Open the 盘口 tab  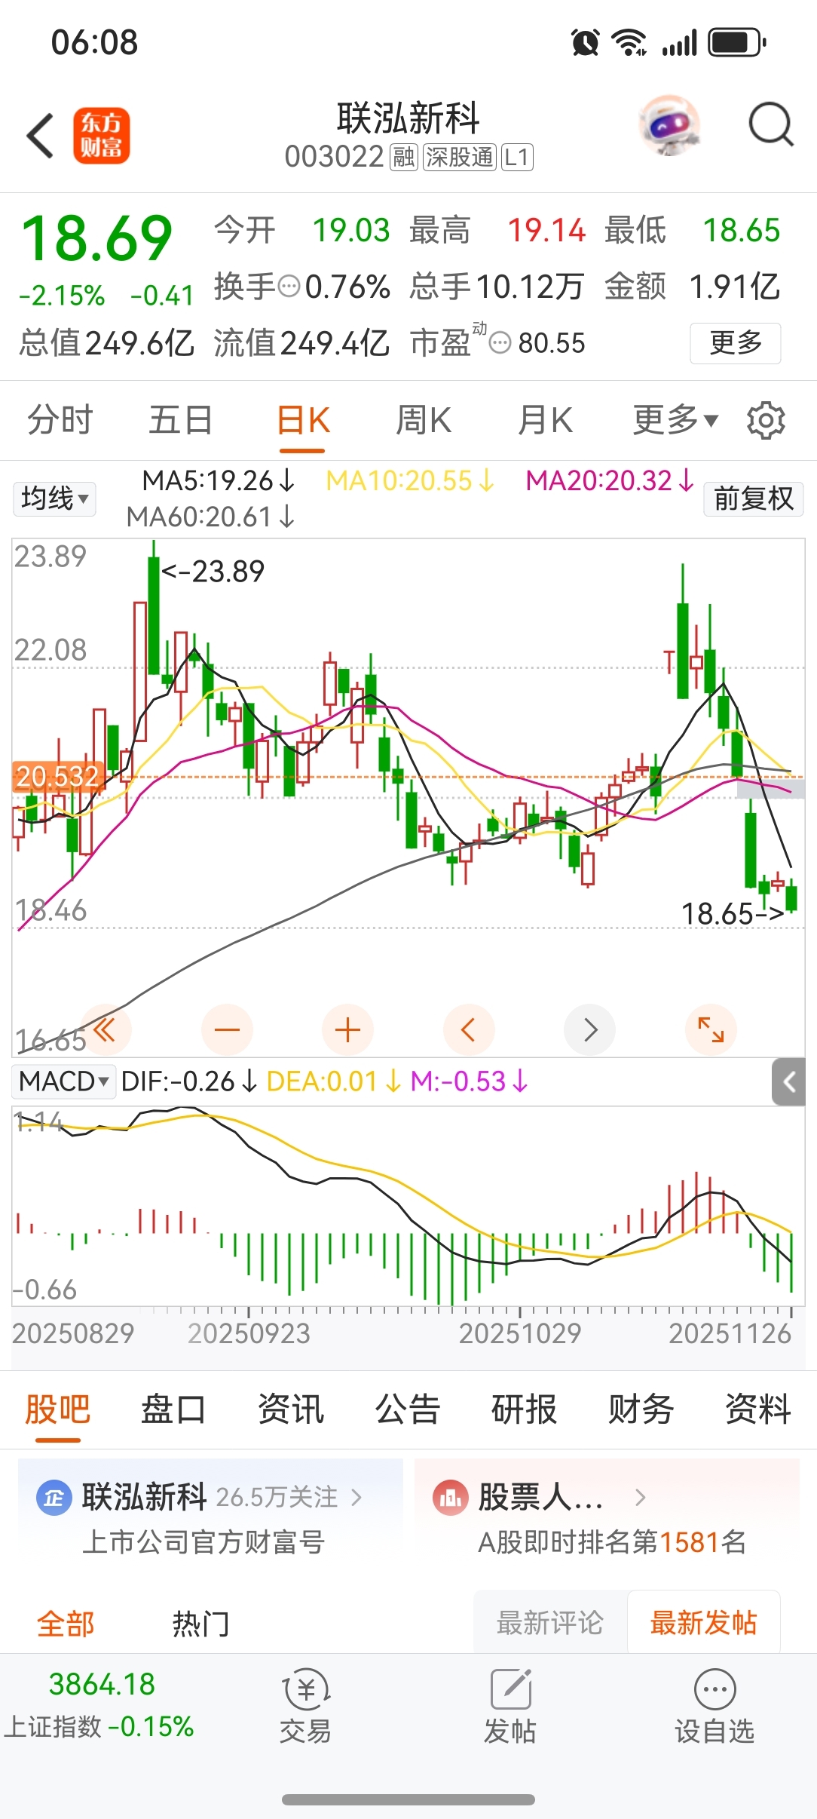173,1409
